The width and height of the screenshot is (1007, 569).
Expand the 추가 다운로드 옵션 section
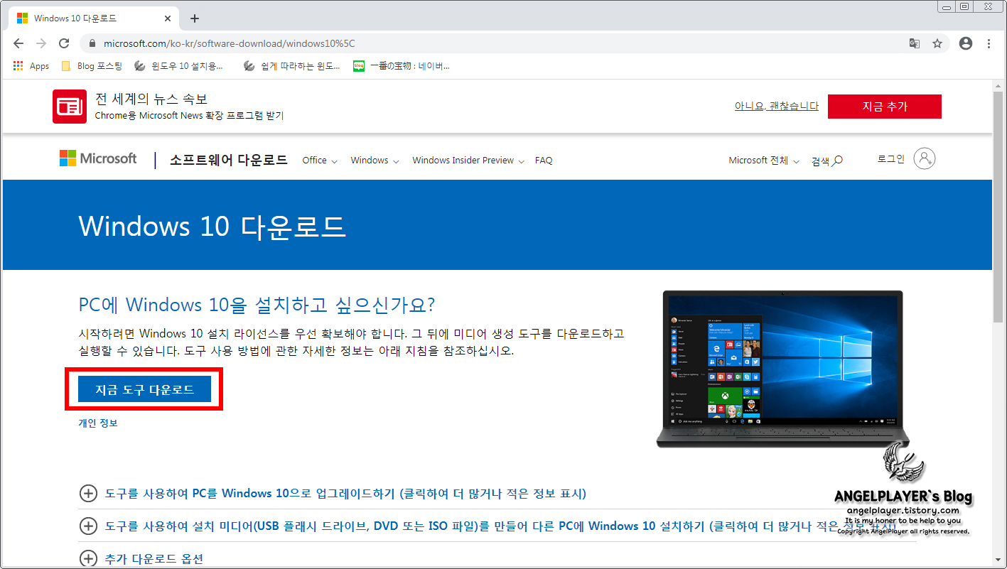[x=141, y=558]
